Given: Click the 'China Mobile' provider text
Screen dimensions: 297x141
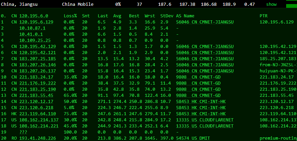Looking at the screenshot, I should (78, 4).
